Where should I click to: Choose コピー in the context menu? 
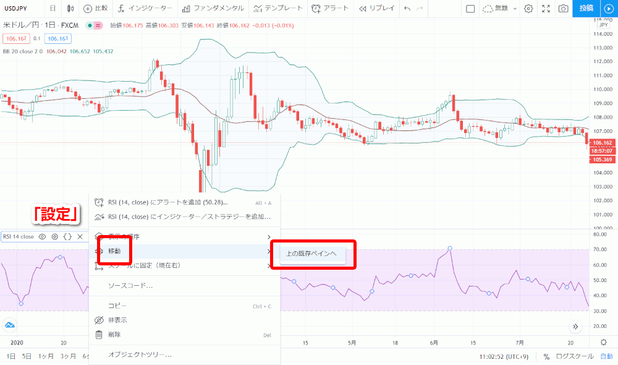pos(184,306)
